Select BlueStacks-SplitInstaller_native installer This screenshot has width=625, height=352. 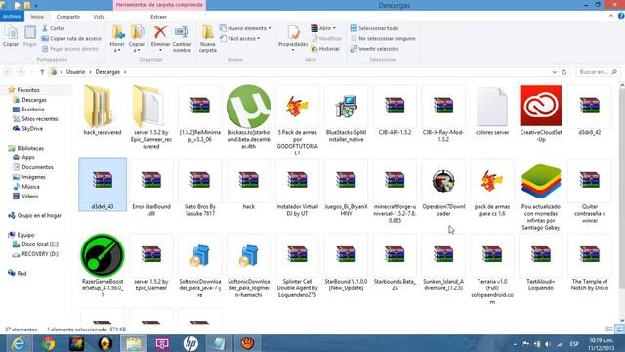point(346,113)
